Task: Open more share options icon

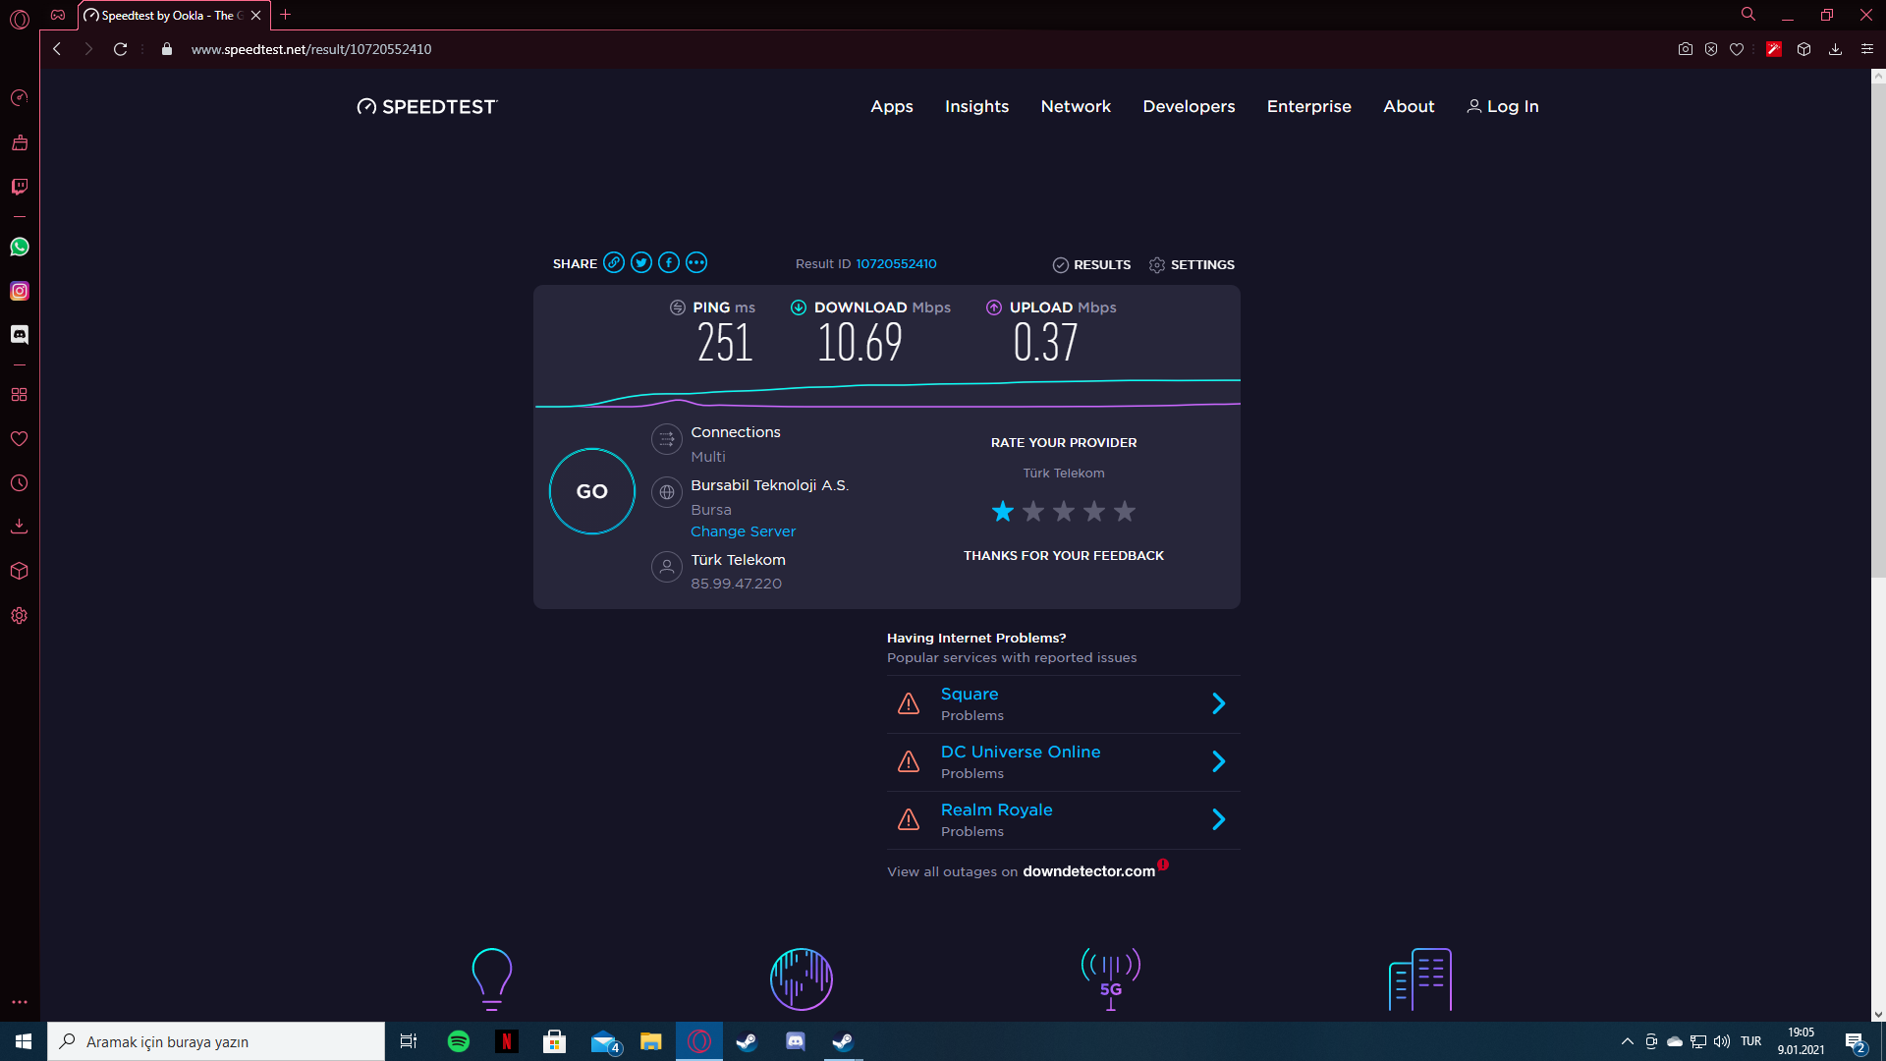Action: (x=696, y=262)
